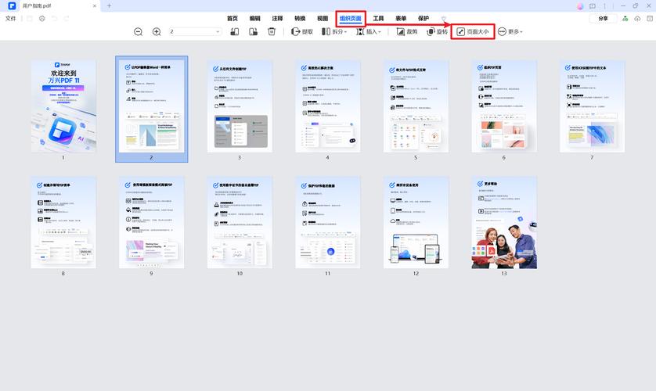Expand the 拆分 (Split) dropdown
Viewport: 656px width, 391px height.
(335, 32)
